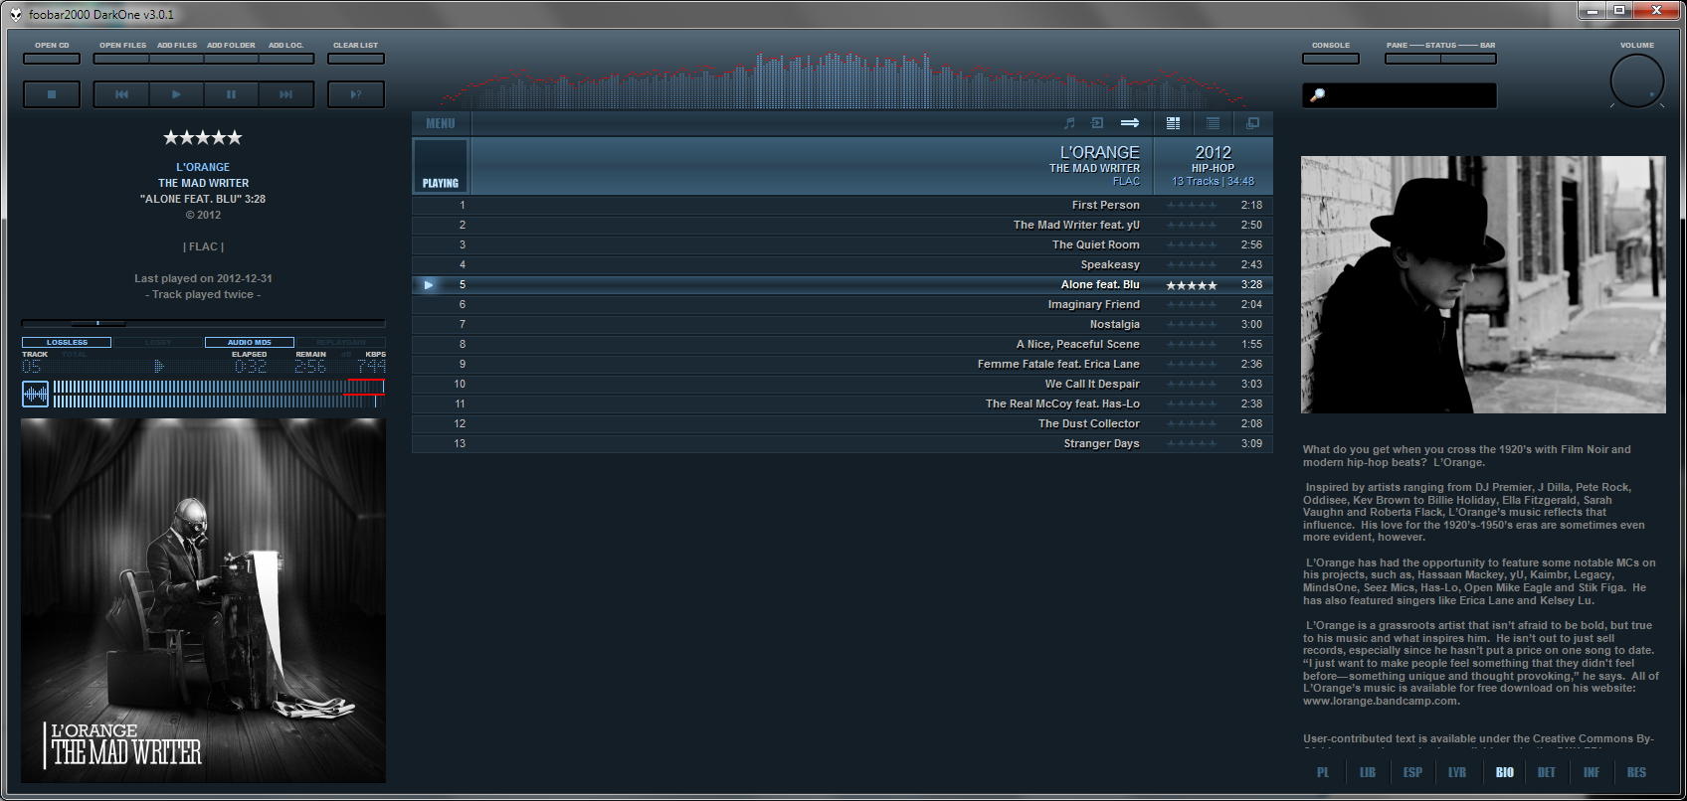Select Imaginary Friend track

coord(843,304)
